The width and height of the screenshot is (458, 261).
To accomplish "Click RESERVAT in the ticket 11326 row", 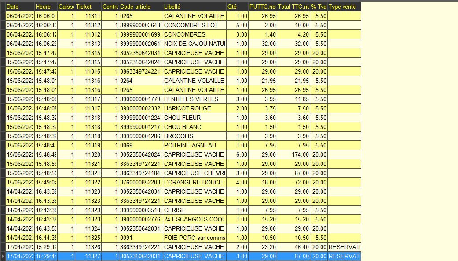I will pyautogui.click(x=344, y=247).
